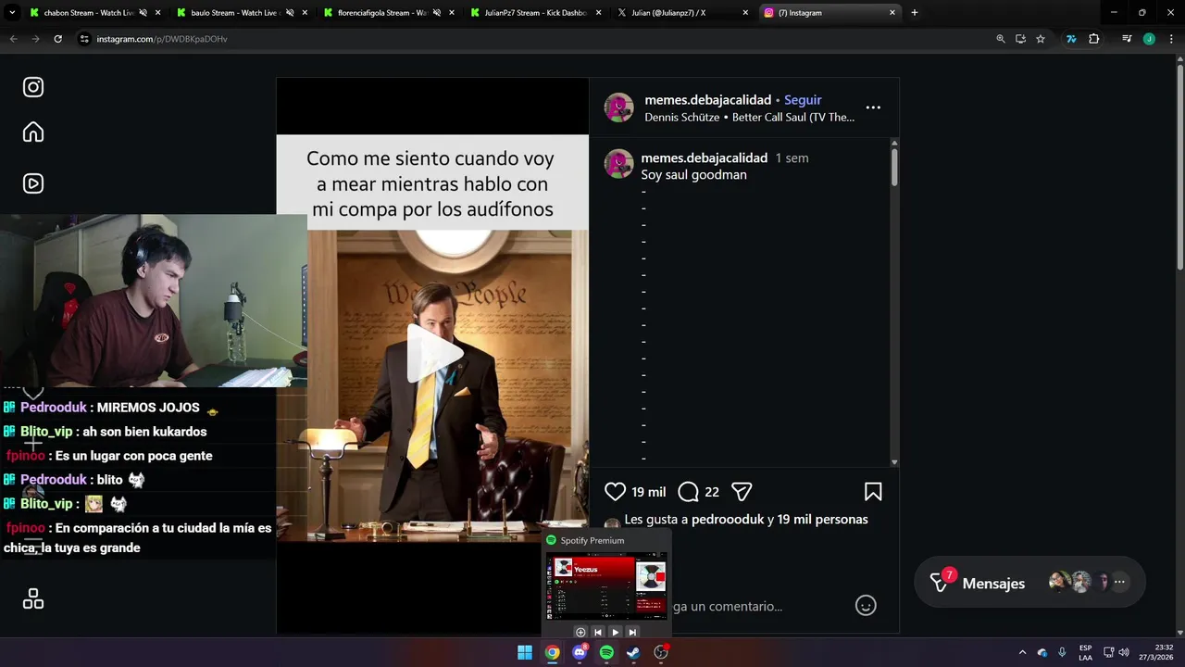
Task: Open audio link Dennis Schütze Better Call Saul
Action: tap(750, 118)
